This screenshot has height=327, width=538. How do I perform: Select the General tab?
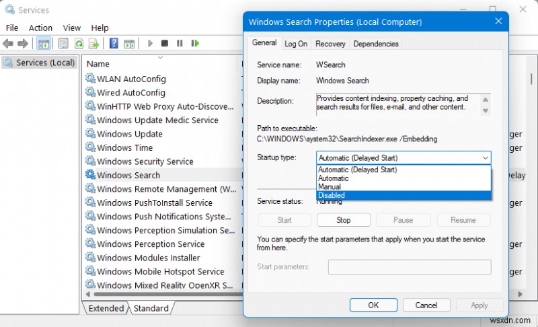(x=264, y=43)
